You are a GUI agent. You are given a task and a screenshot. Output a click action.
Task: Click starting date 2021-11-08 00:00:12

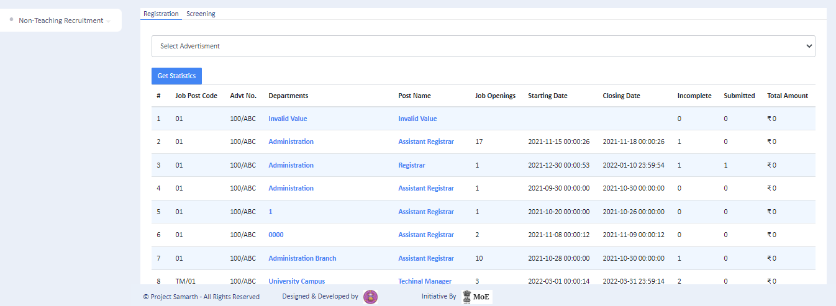click(x=559, y=235)
